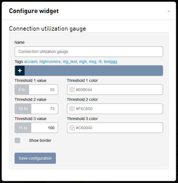The image size is (178, 183).
Task: Click the Threshold 3 value field
Action: 44,128
